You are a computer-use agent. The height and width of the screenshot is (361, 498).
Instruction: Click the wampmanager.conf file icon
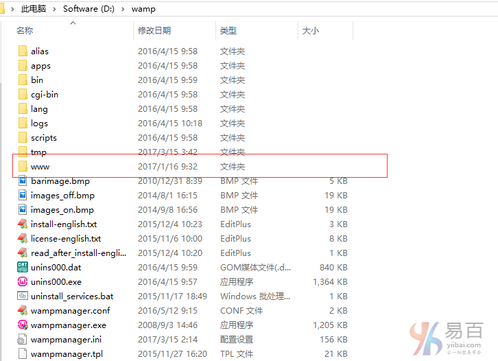[22, 311]
